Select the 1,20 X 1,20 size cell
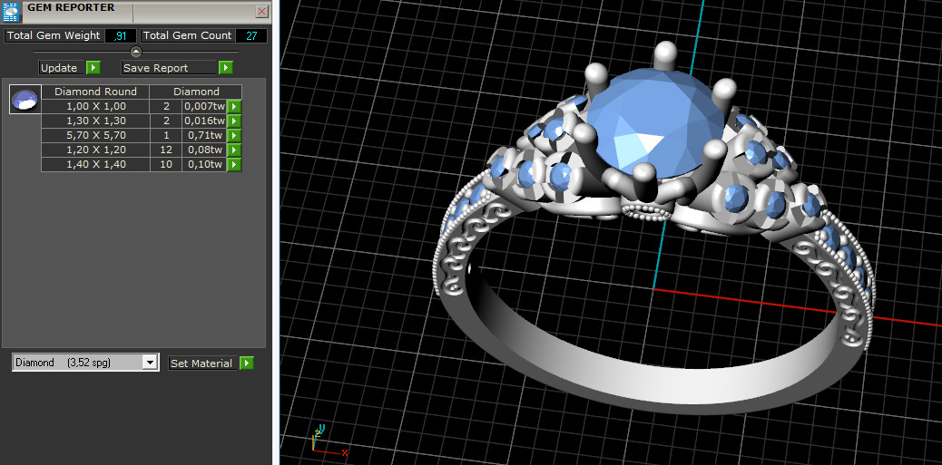 click(95, 150)
